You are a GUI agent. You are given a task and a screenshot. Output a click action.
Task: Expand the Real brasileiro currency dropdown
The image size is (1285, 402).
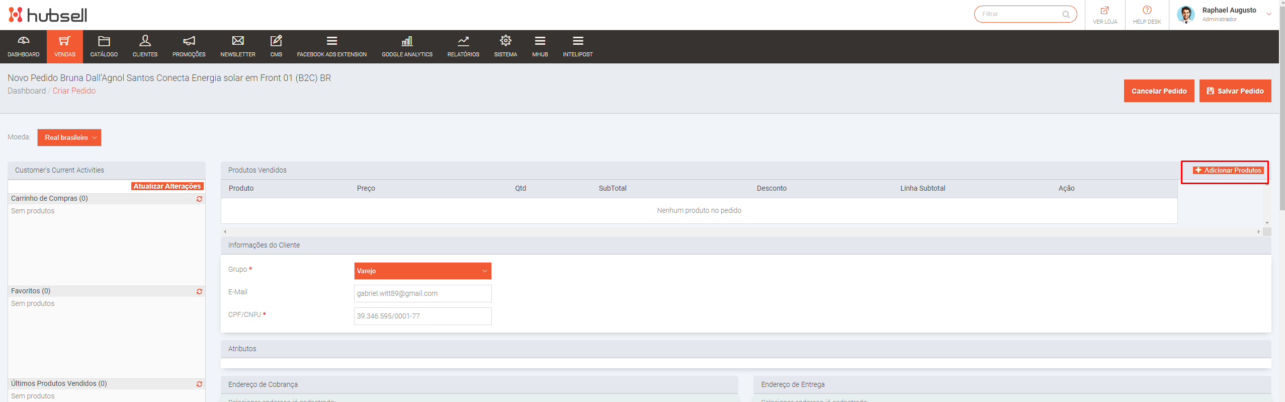[69, 137]
